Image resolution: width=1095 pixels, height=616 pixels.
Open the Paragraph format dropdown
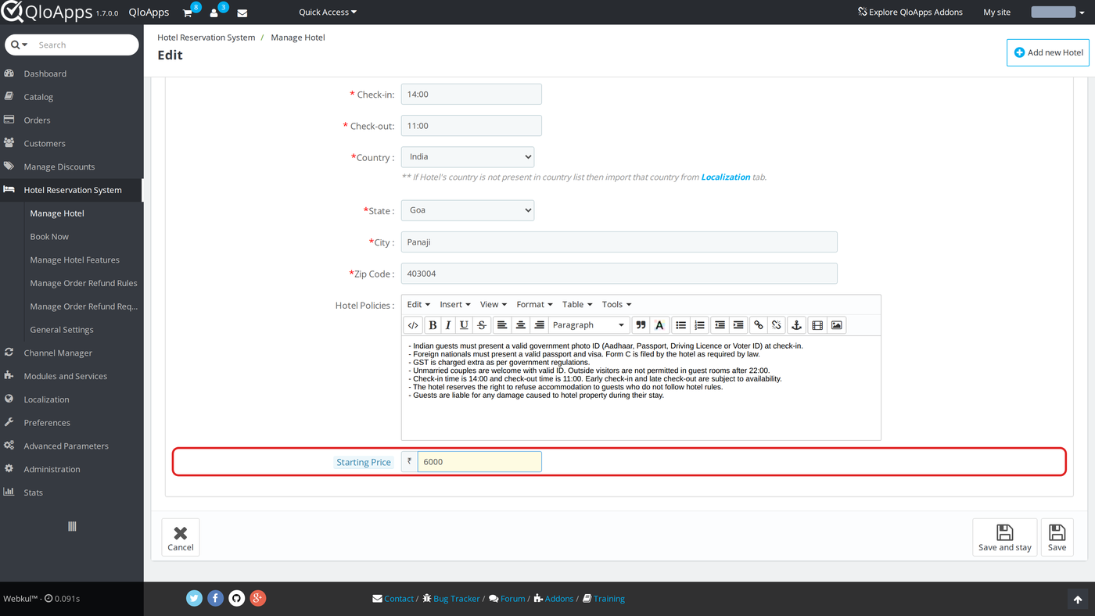[589, 325]
